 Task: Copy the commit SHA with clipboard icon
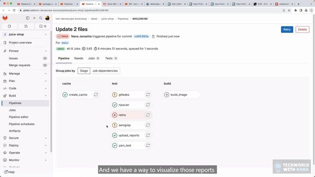[153, 36]
